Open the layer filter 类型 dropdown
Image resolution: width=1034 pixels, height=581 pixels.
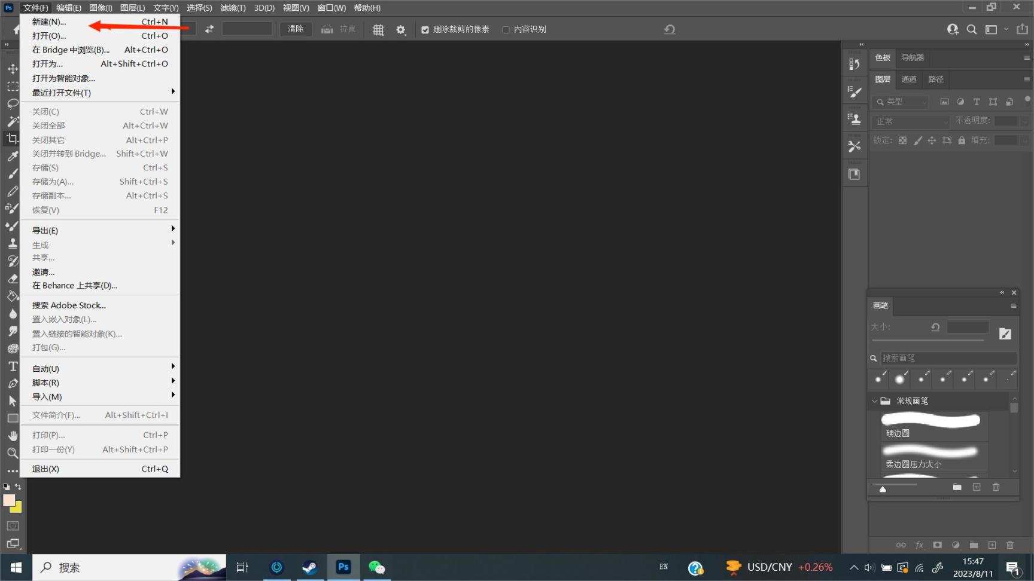point(901,102)
